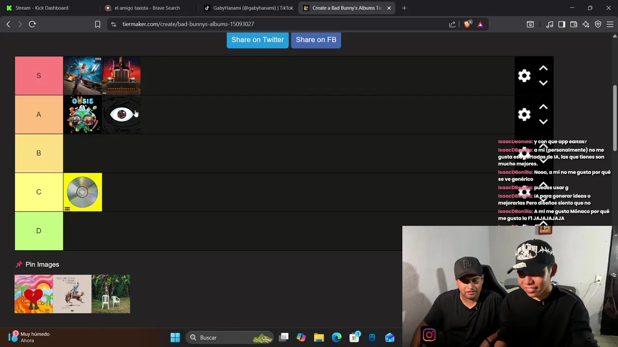Open the Brave playlist music icon
This screenshot has height=347, width=618.
click(549, 24)
